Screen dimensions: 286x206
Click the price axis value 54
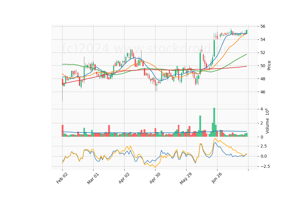pos(263,39)
